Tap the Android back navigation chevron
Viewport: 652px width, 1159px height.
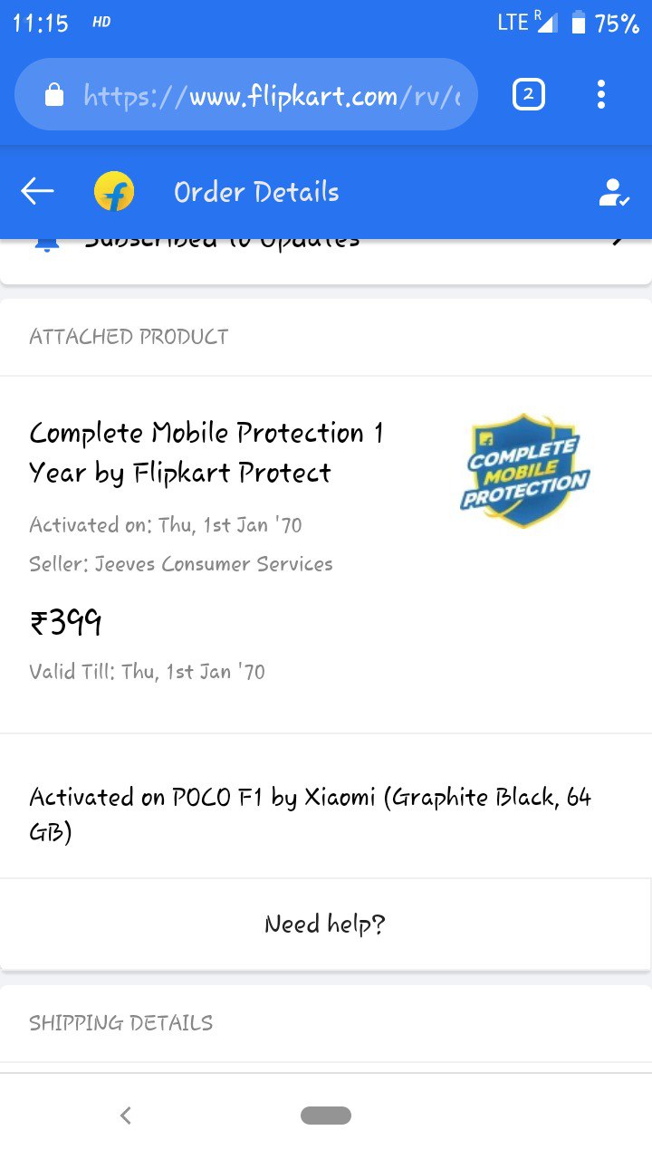coord(126,1116)
